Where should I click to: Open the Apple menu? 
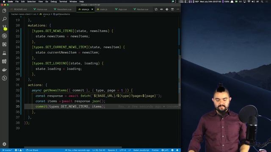pos(4,2)
